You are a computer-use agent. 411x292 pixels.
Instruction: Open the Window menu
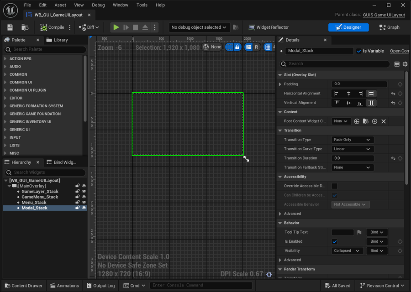pyautogui.click(x=120, y=5)
